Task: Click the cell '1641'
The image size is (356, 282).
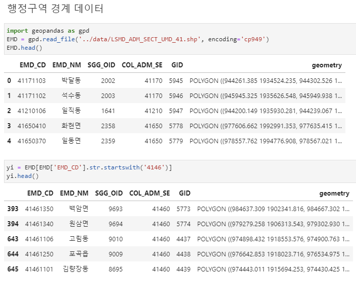Action: [x=108, y=111]
